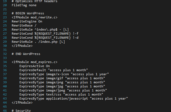
Task: Click the '!-f' RewriteCond line
Action: pos(45,34)
